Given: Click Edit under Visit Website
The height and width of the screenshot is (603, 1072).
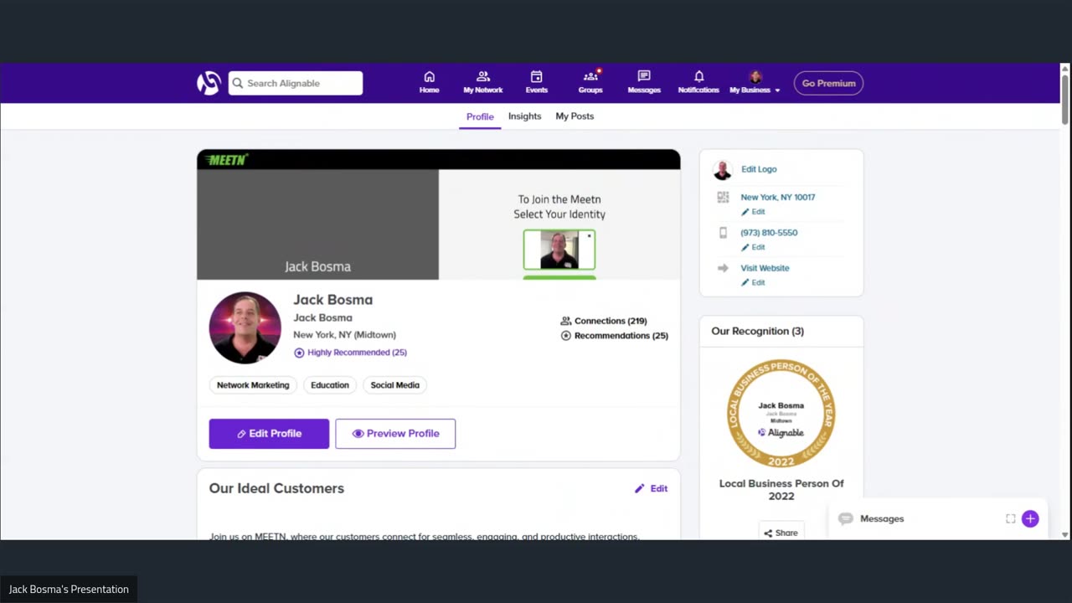Looking at the screenshot, I should pyautogui.click(x=753, y=282).
